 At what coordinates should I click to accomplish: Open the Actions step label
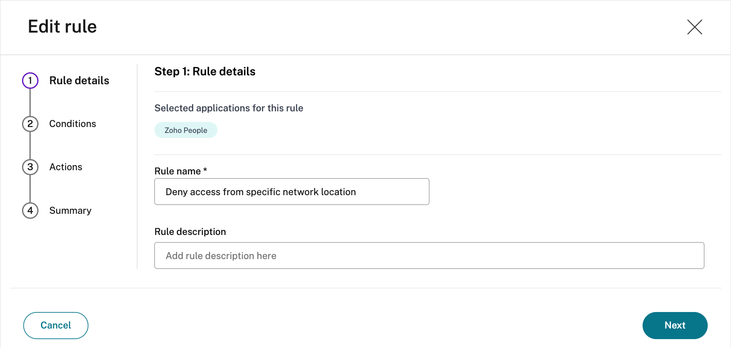(x=66, y=167)
